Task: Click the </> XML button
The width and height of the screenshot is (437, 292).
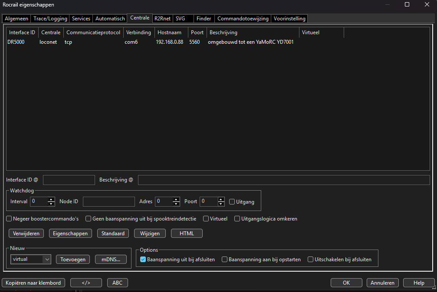Action: tap(86, 283)
